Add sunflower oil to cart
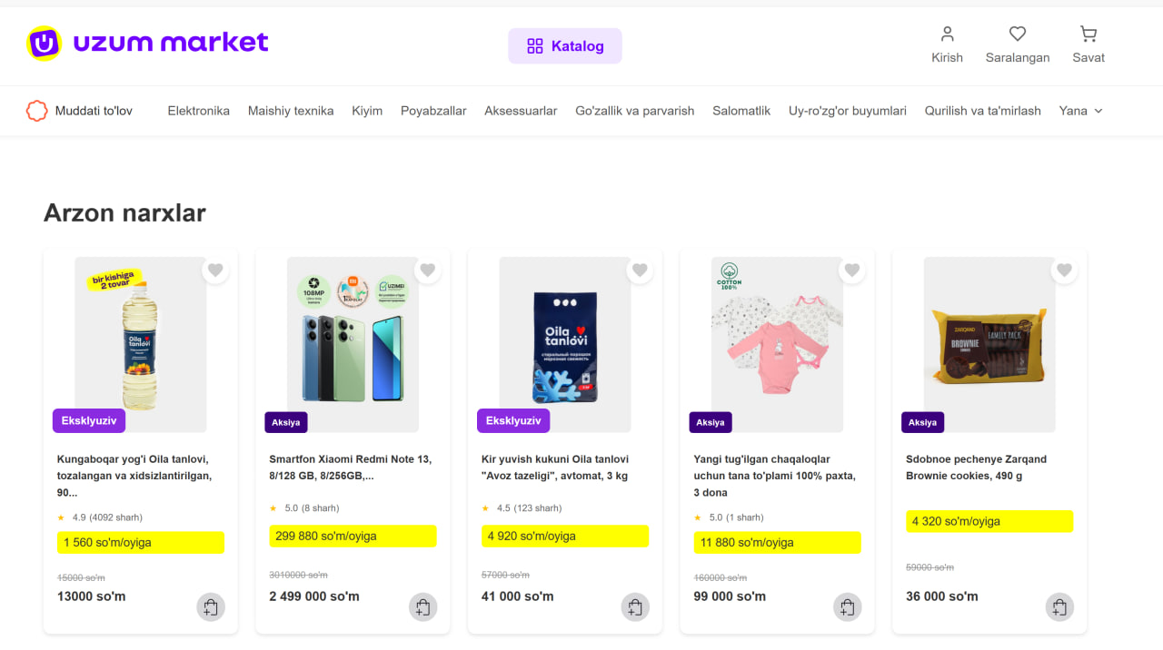The width and height of the screenshot is (1163, 650). pos(211,607)
